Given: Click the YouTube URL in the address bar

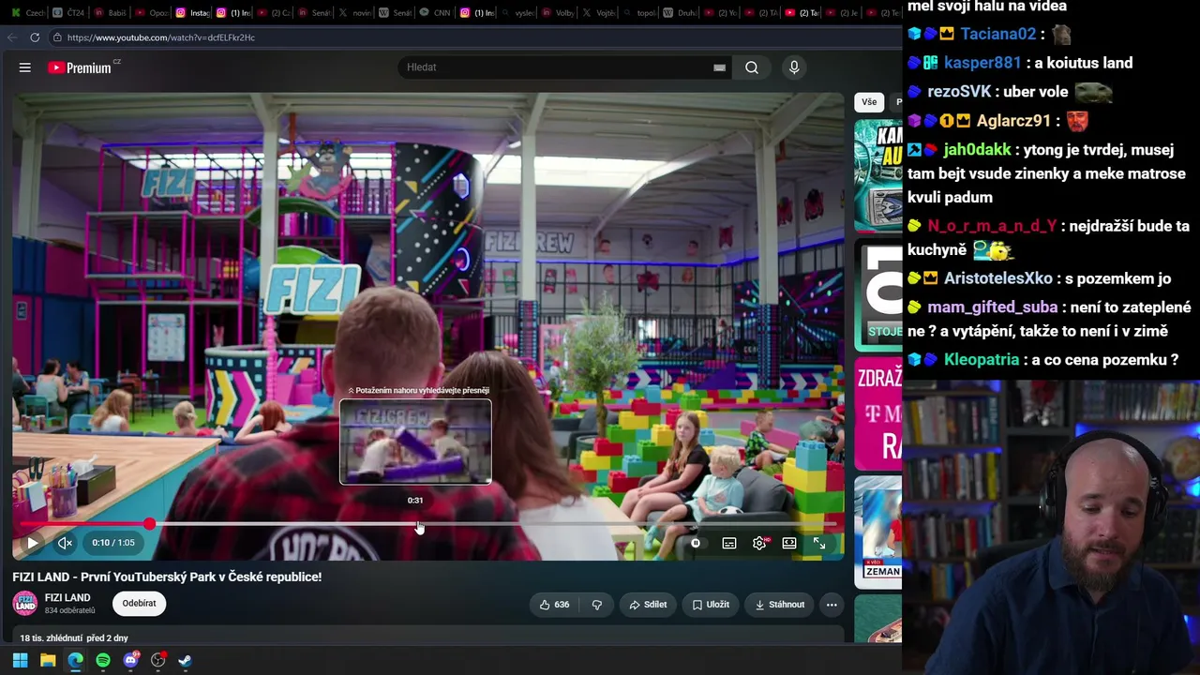Looking at the screenshot, I should (x=161, y=37).
